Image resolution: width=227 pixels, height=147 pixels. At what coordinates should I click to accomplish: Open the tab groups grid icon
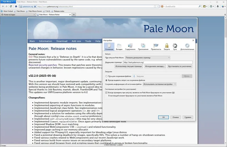click(225, 15)
